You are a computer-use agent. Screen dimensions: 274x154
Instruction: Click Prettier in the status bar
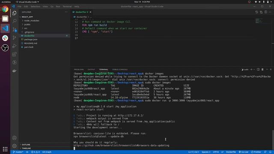(x=256, y=152)
